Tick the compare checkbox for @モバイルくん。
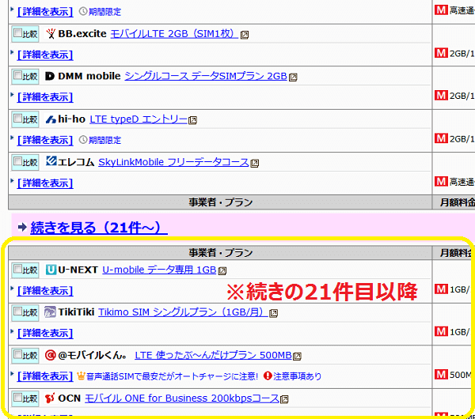 tap(18, 354)
